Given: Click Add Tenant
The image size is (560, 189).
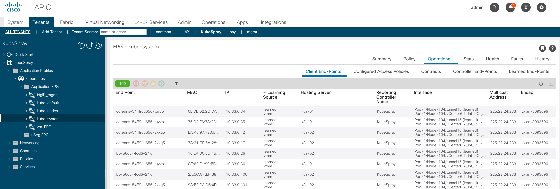Looking at the screenshot, I should (52, 32).
